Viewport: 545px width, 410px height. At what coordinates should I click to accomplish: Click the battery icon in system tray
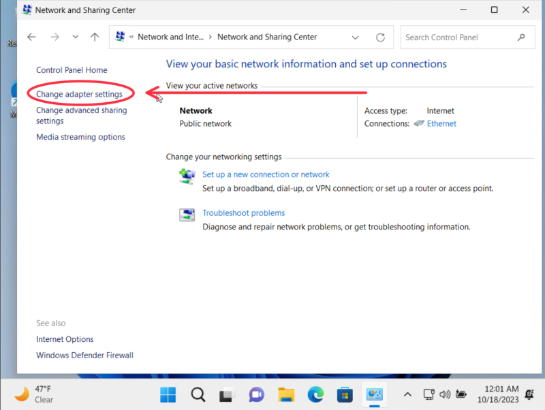tap(461, 394)
